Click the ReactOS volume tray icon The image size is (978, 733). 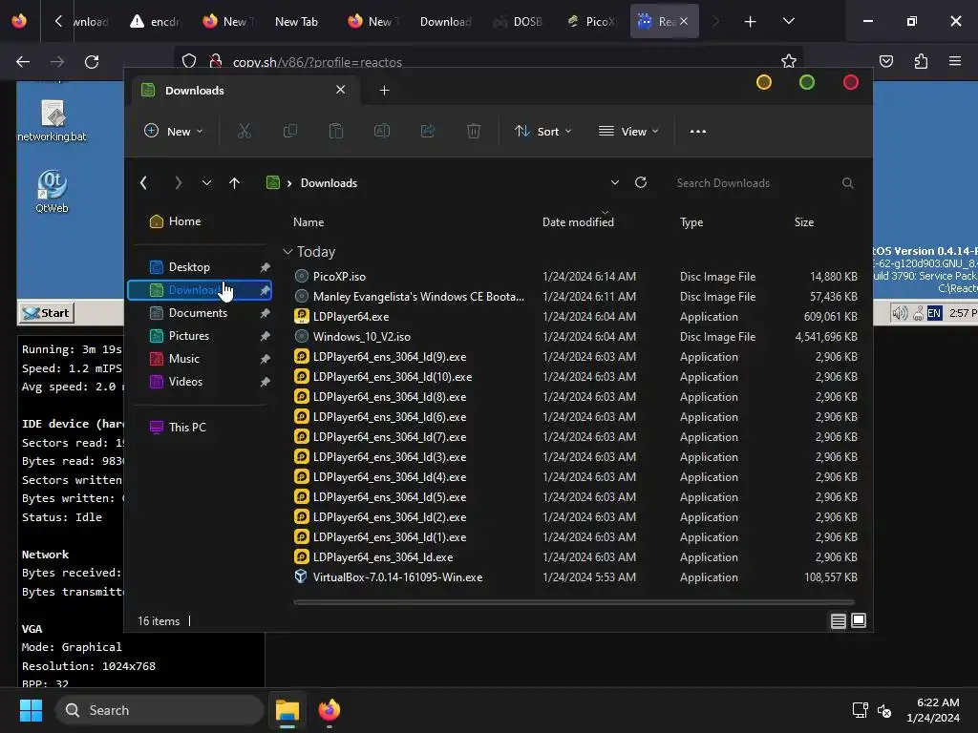point(900,313)
